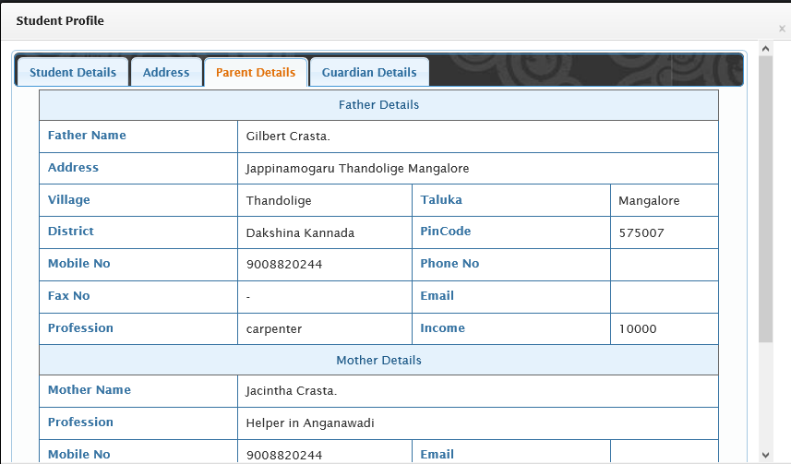Viewport: 791px width, 464px height.
Task: Click the Taluka label
Action: (441, 200)
